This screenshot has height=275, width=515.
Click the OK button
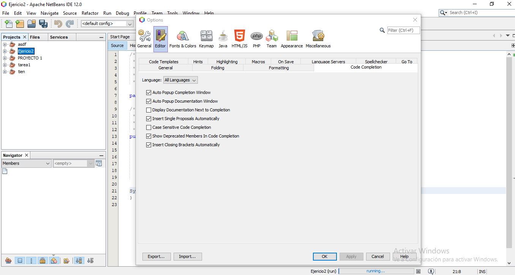tap(325, 256)
